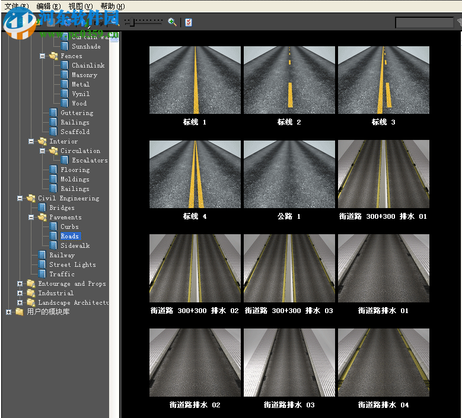This screenshot has width=462, height=418.
Task: Click the Bridges library book icon
Action: (42, 208)
